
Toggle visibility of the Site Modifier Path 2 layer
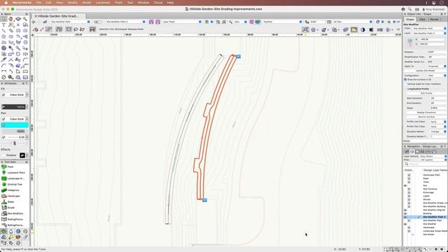(x=405, y=217)
